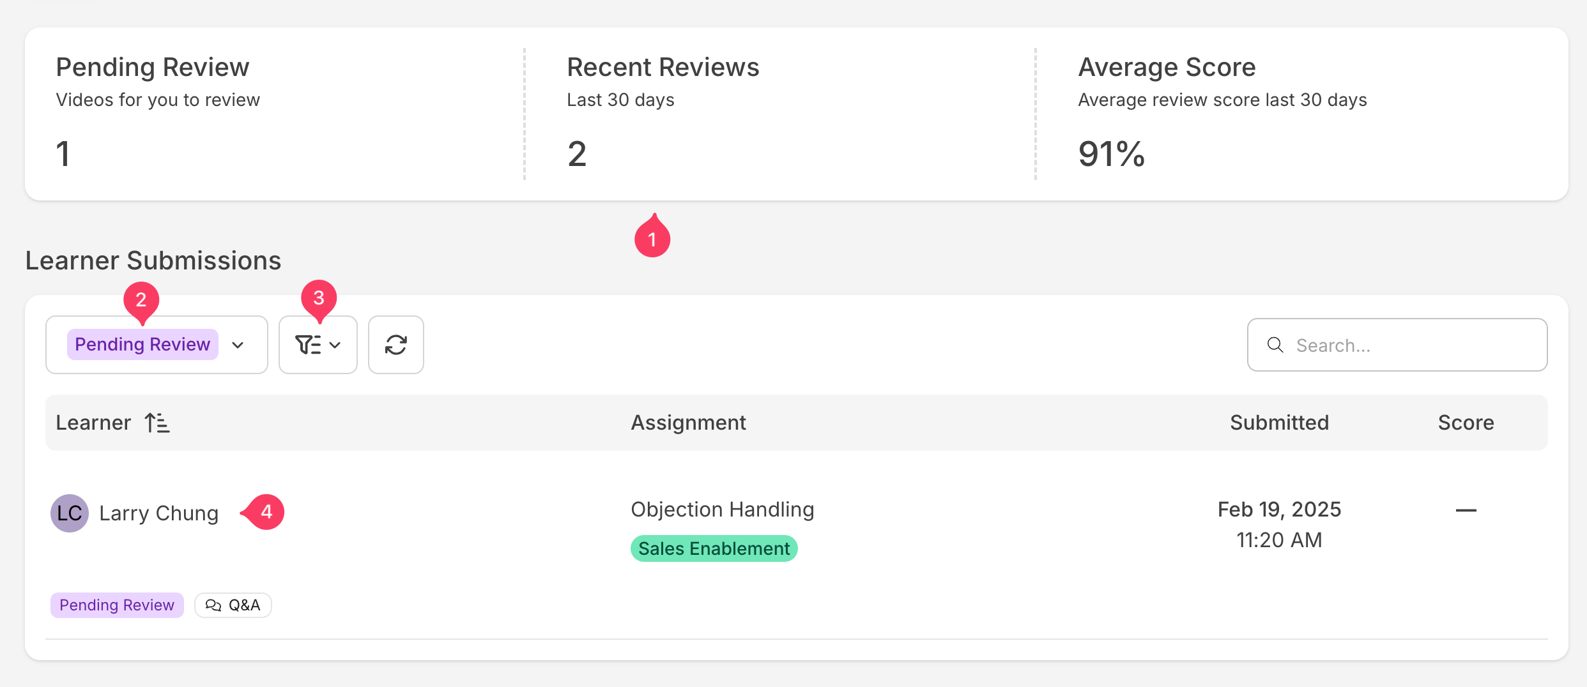Open the Objection Handling assignment
The width and height of the screenshot is (1587, 687).
click(x=722, y=510)
